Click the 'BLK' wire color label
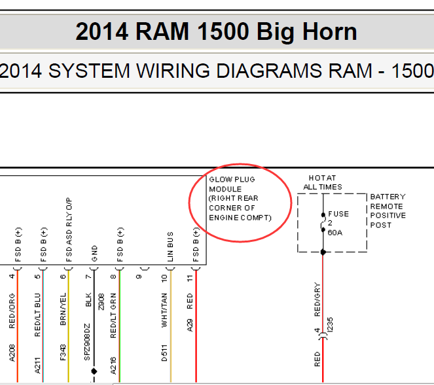434x385 pixels. point(88,300)
